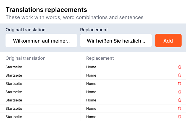Delete the sixth Startseite replacement row
Screen dimensions: 186x123
click(x=180, y=108)
